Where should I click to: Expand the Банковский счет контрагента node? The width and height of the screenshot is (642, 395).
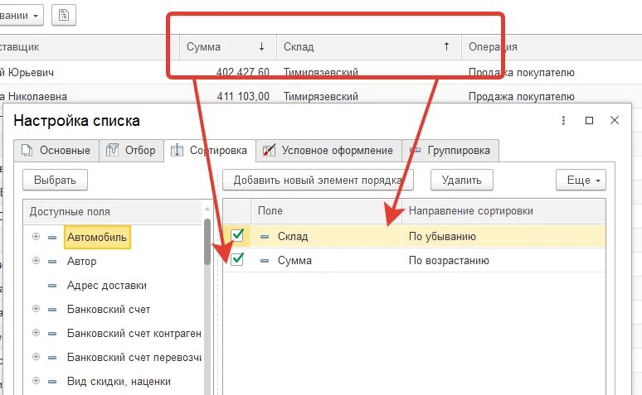click(x=36, y=333)
